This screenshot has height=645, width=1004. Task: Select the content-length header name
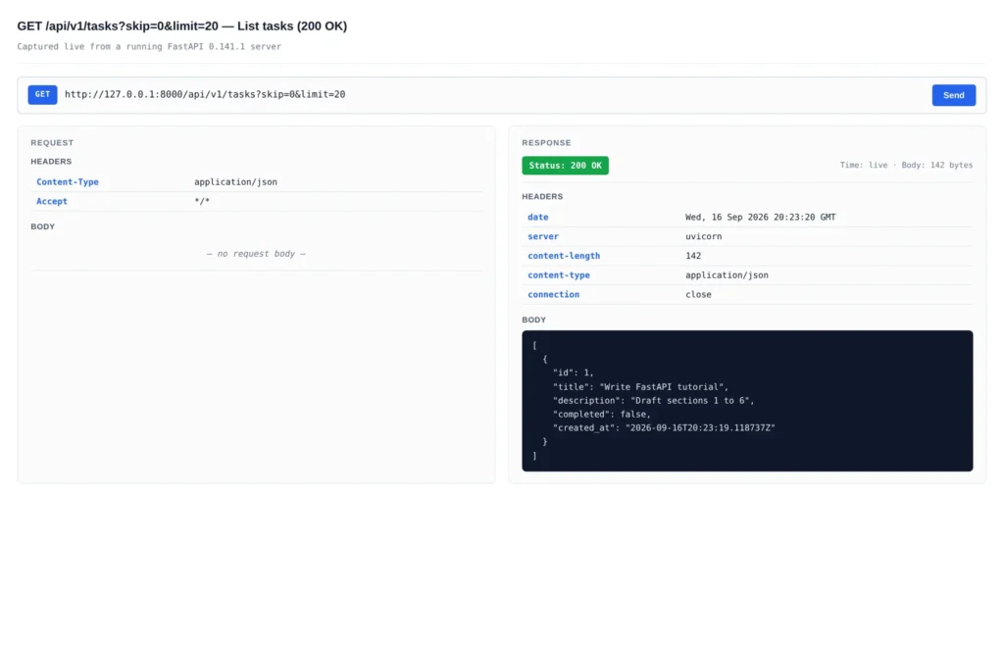click(x=564, y=255)
